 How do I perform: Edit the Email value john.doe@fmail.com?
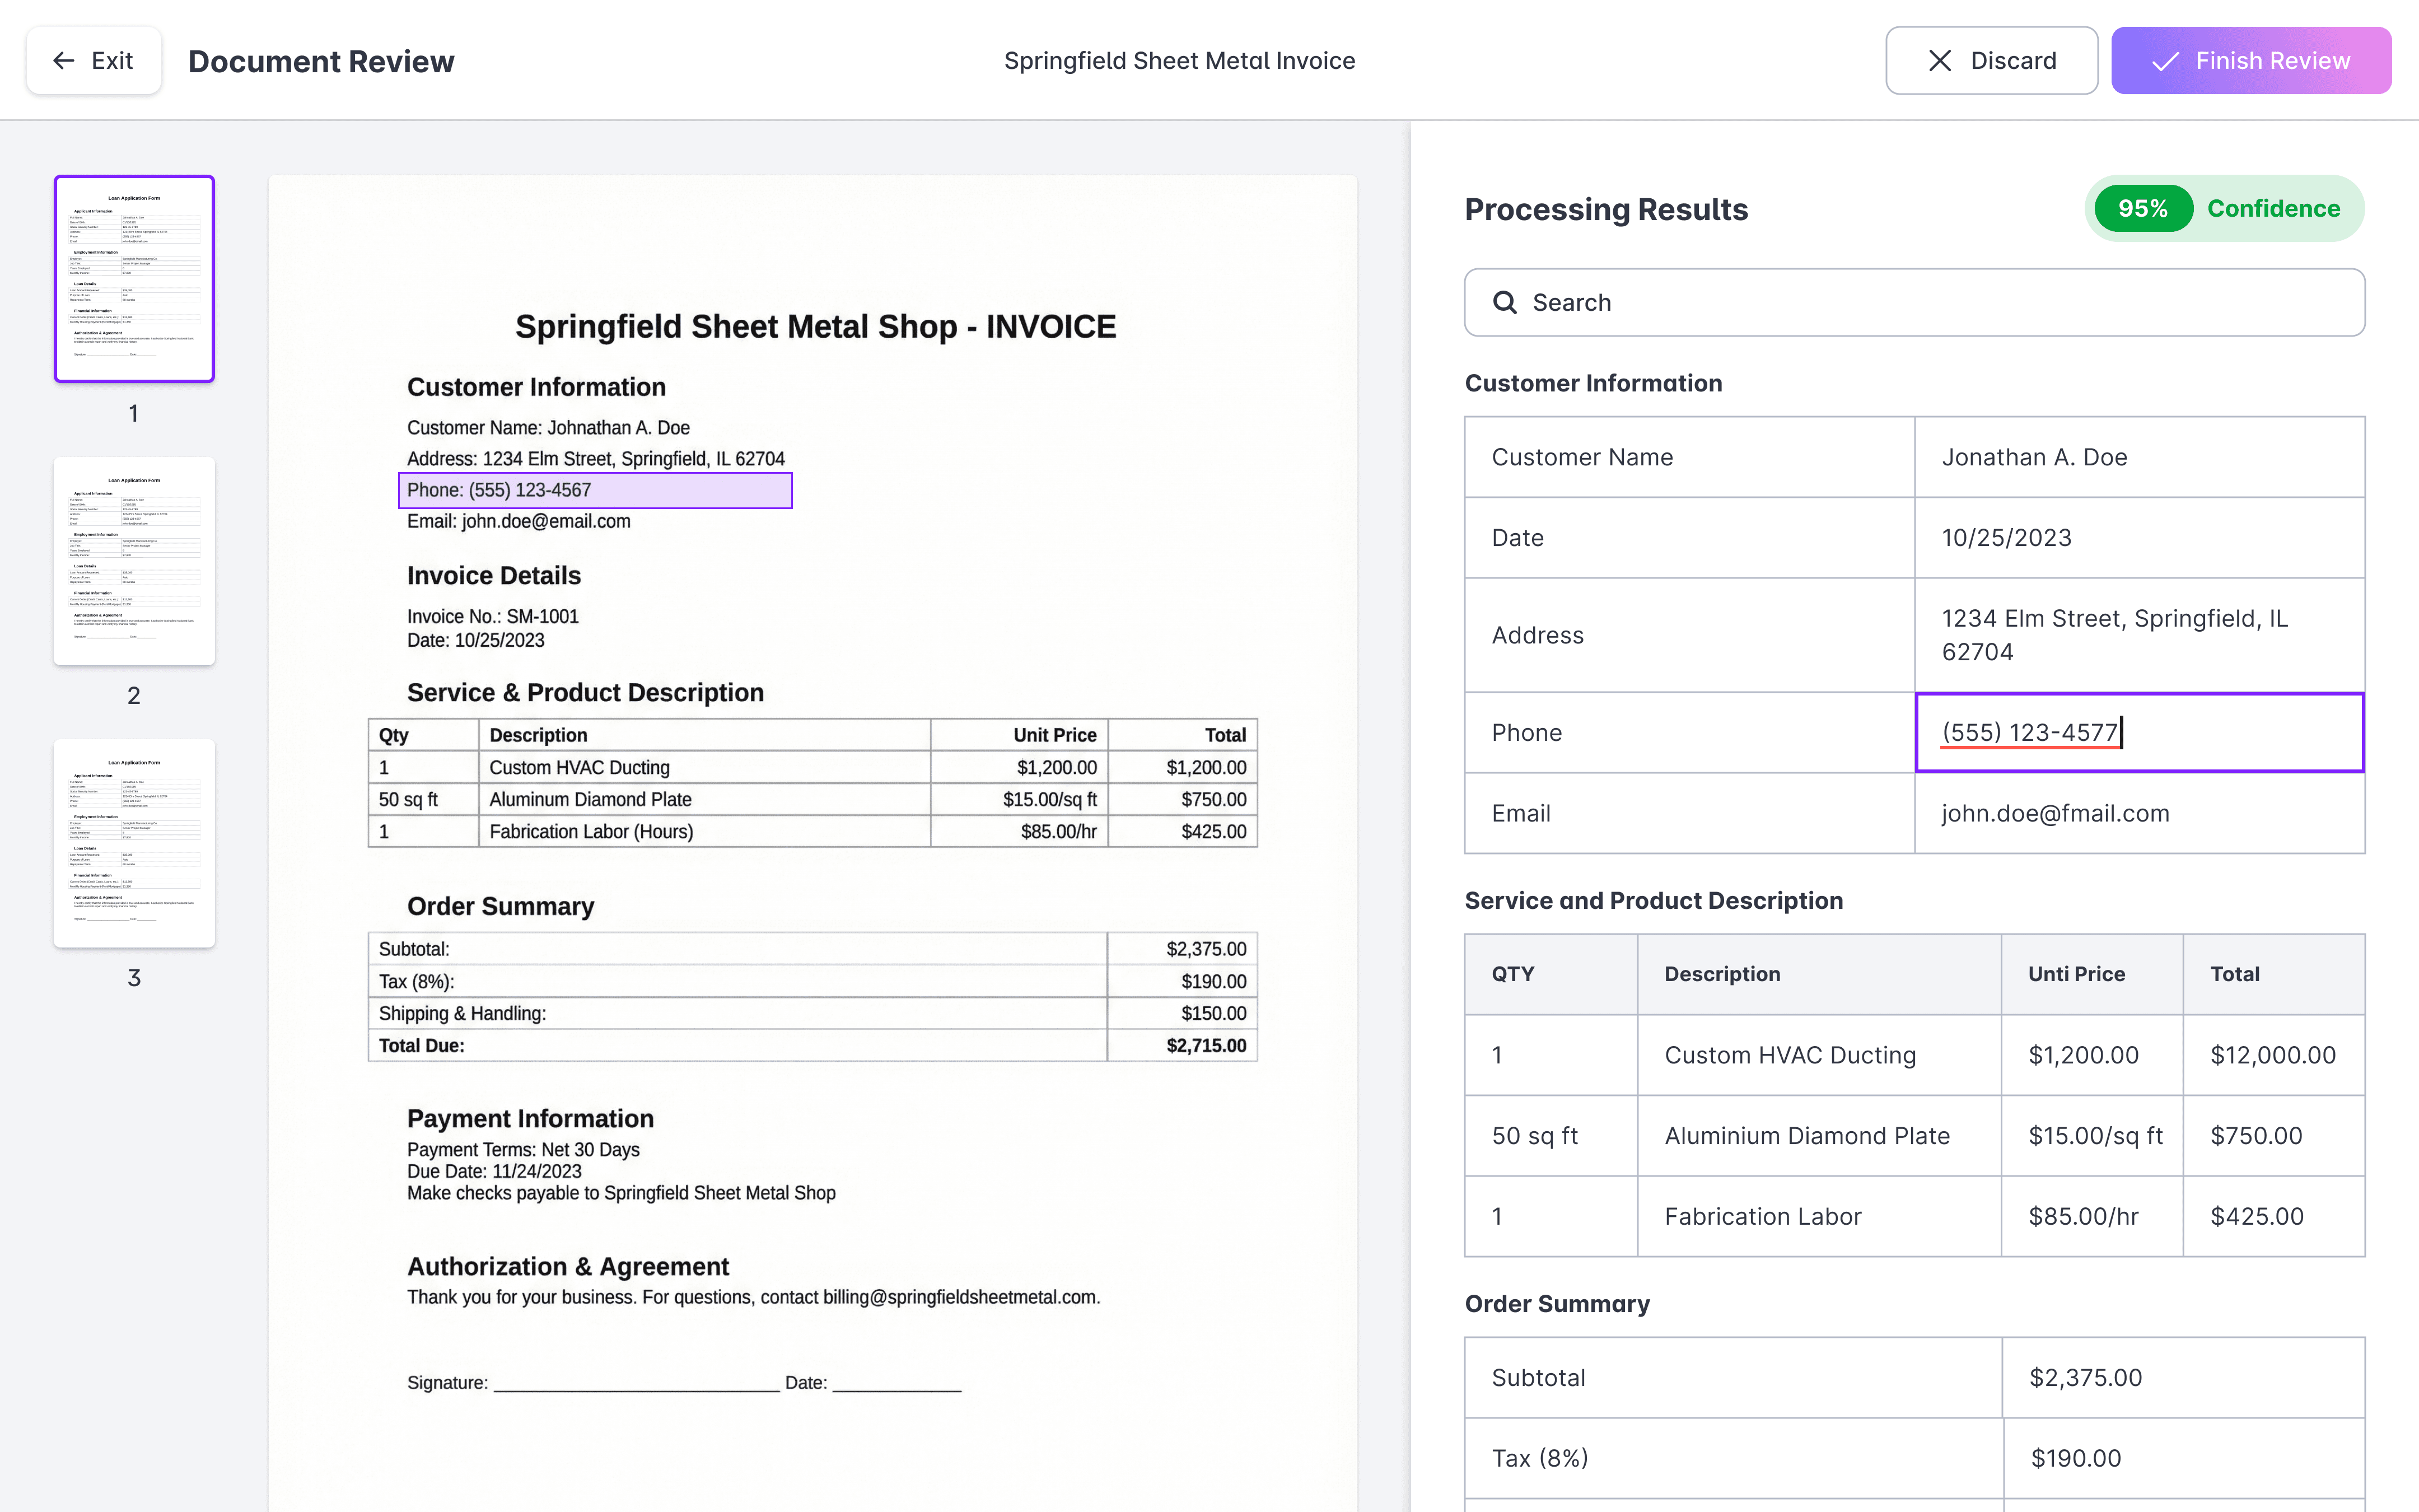coord(2138,813)
